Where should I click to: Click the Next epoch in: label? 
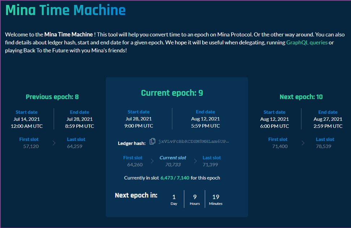point(136,195)
